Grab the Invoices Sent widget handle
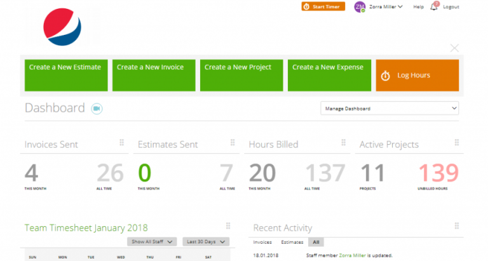Image resolution: width=488 pixels, height=261 pixels. pos(122,142)
